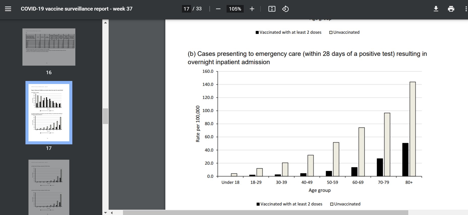Image resolution: width=468 pixels, height=215 pixels.
Task: Click the 0.0 y-axis value
Action: click(210, 176)
